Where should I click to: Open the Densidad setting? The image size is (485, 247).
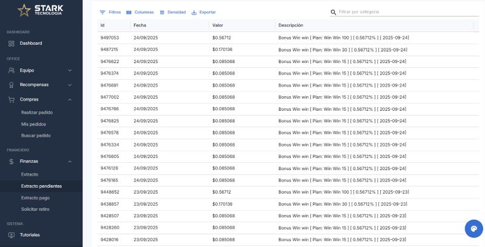(x=173, y=12)
